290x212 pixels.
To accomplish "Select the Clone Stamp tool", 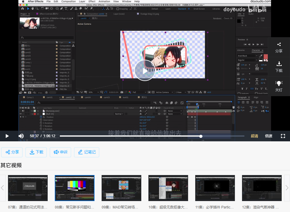I will [76, 9].
